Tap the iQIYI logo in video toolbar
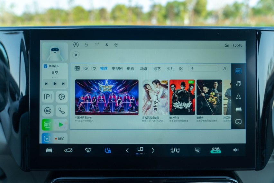Screen dimensions: 274x183 pyautogui.click(x=77, y=68)
